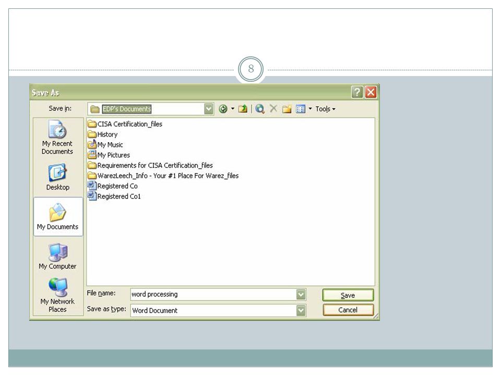Open the Tools menu

[x=325, y=109]
